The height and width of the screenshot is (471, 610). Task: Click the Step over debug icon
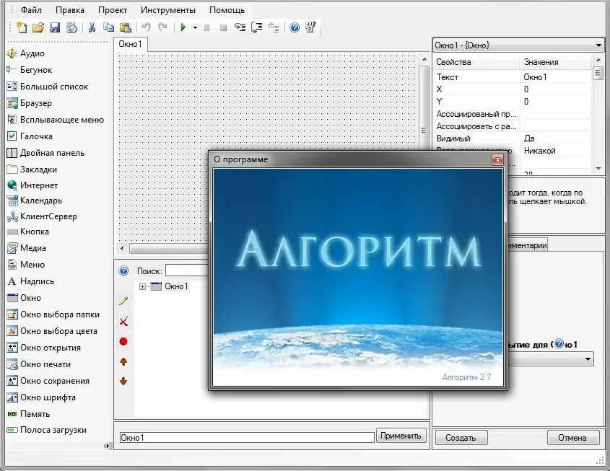coord(257,27)
